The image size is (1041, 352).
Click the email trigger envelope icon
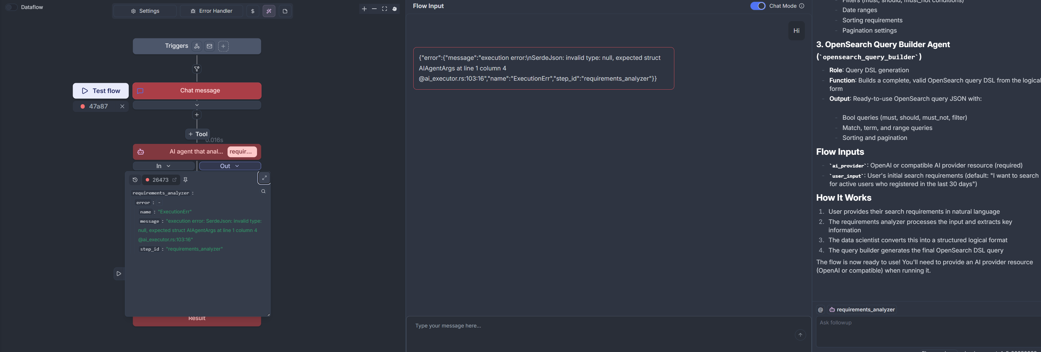(x=209, y=46)
